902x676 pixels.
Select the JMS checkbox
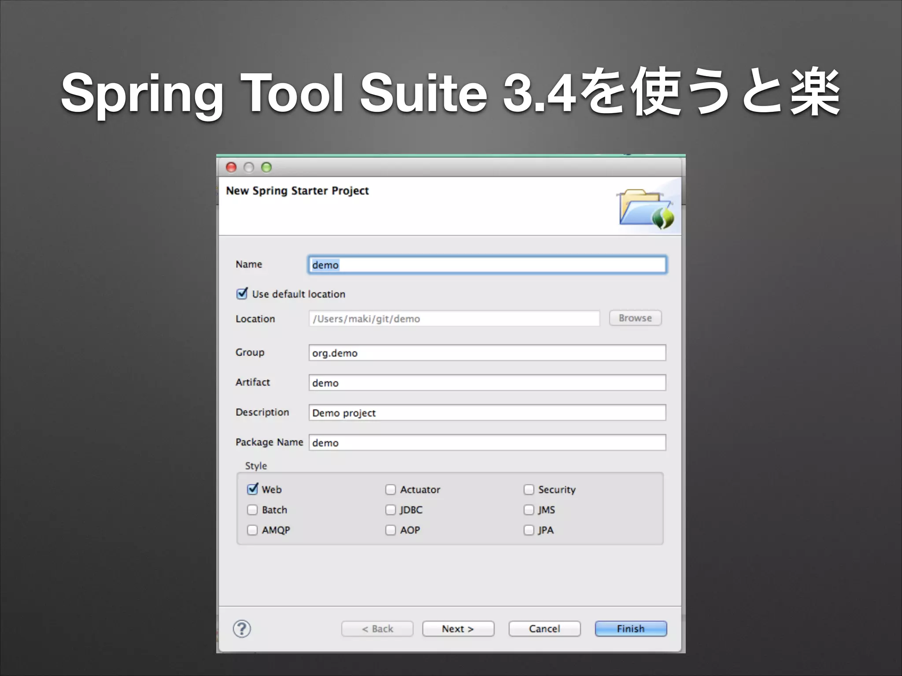(529, 510)
